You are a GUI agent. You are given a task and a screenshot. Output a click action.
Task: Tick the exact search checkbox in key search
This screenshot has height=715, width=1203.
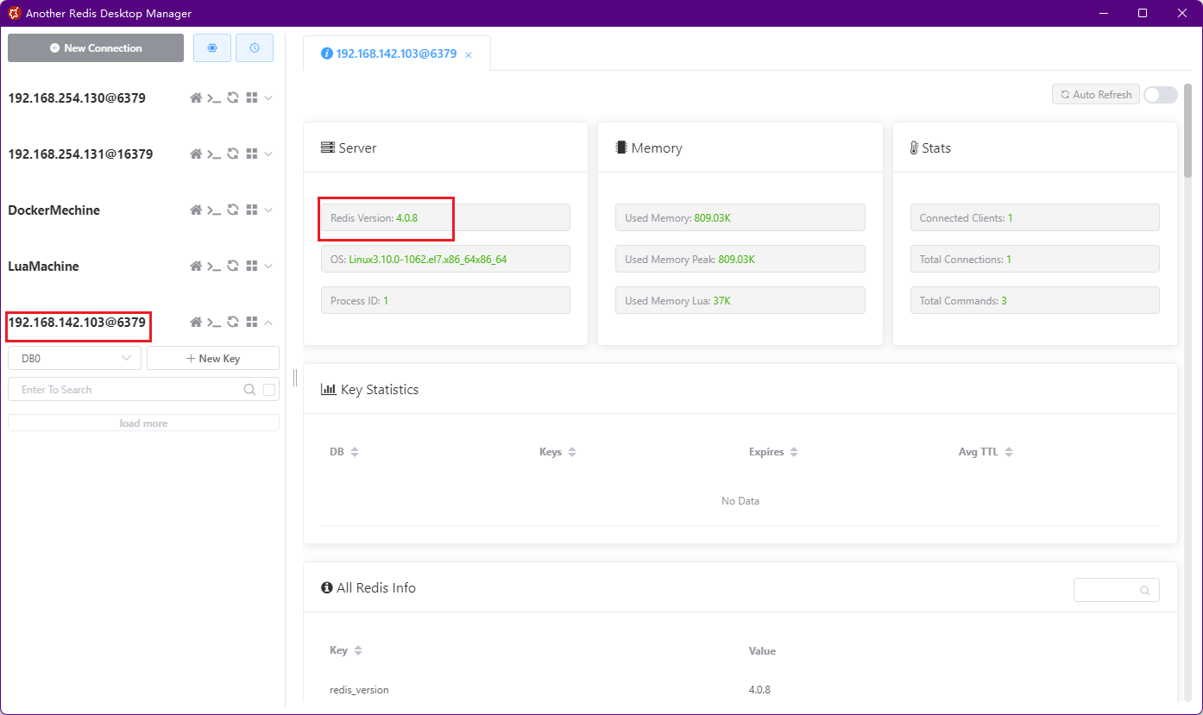tap(269, 390)
